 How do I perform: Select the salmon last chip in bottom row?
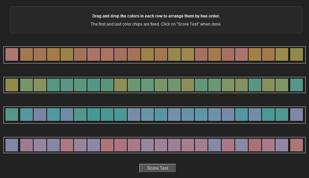(x=296, y=145)
